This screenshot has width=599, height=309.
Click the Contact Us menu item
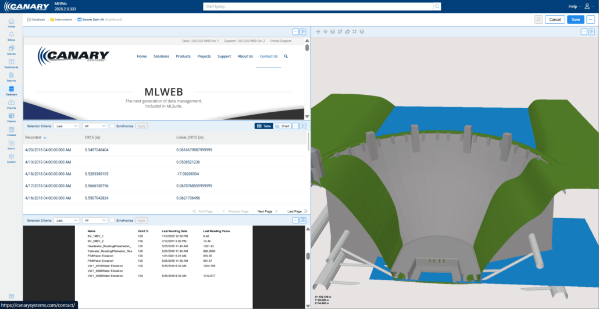[x=269, y=56]
